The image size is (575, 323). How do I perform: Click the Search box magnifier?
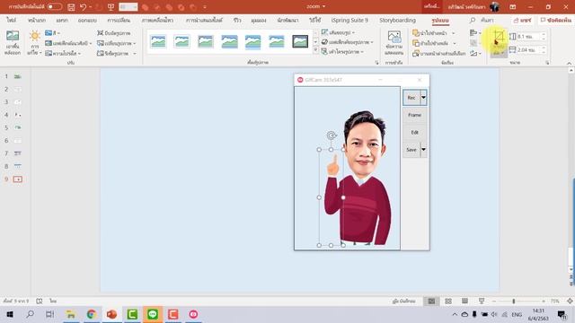coord(473,21)
